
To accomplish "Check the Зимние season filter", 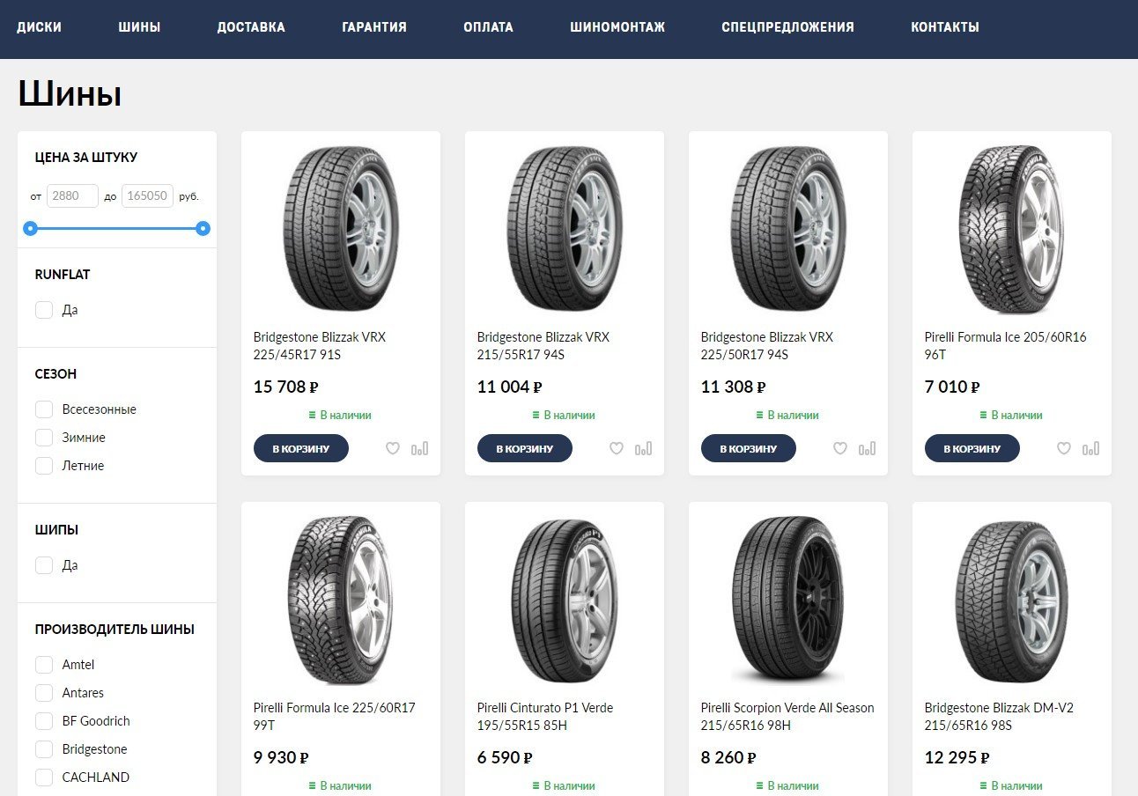I will click(44, 438).
